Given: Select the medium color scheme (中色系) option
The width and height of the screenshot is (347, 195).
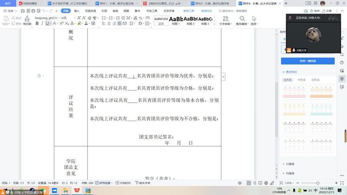Looking at the screenshot, I should [301, 80].
